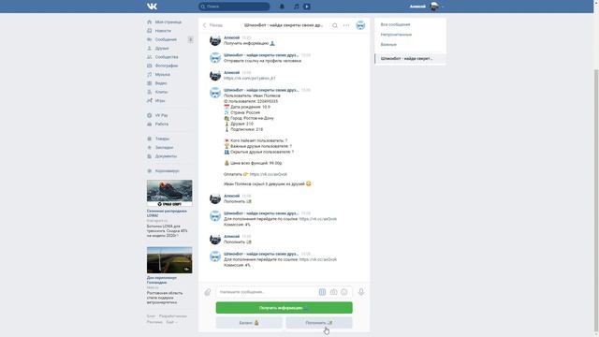599x337 pixels.
Task: Click the message text input
Action: [267, 292]
